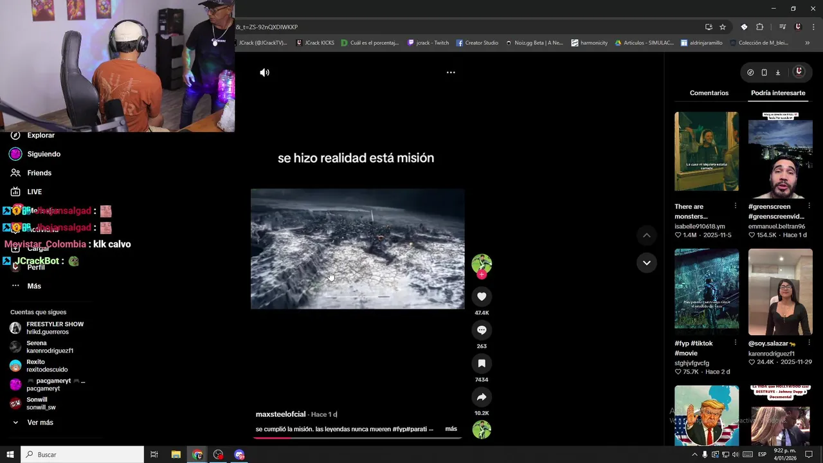The image size is (823, 463).
Task: Open the #greenscreen video thumbnail
Action: (x=781, y=155)
